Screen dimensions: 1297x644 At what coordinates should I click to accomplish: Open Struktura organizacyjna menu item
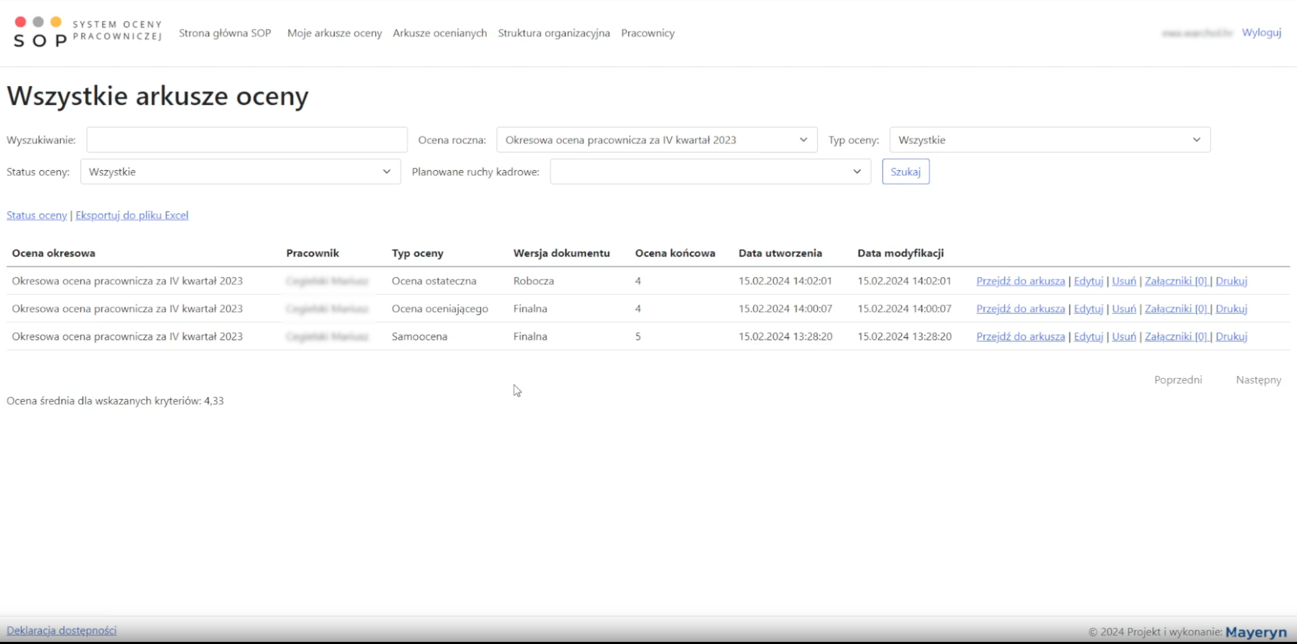pyautogui.click(x=554, y=33)
